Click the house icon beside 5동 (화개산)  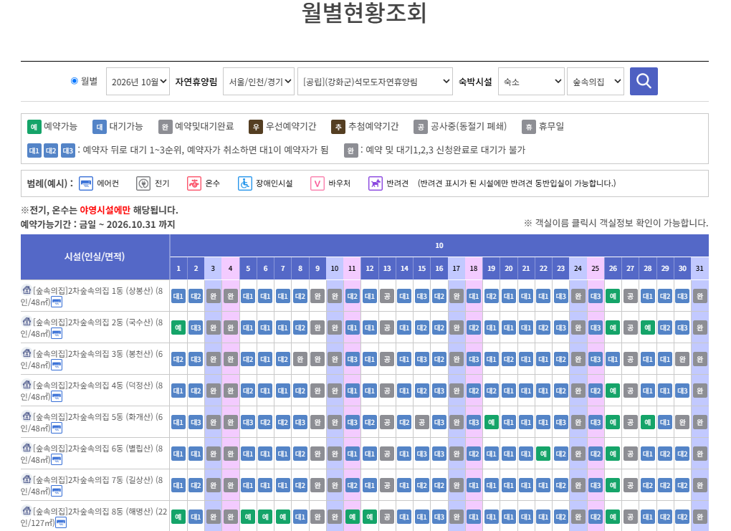coord(27,416)
